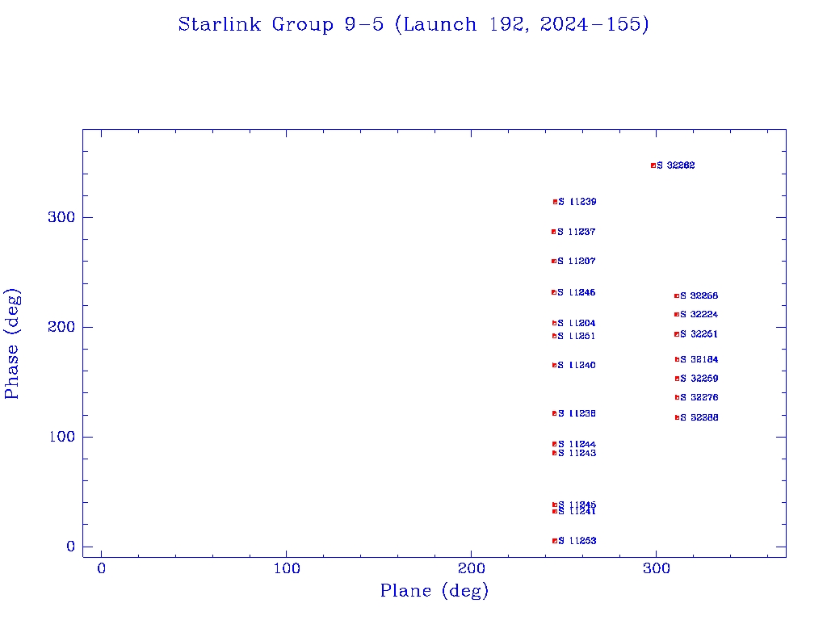The height and width of the screenshot is (620, 827).
Task: Click the red marker beside S 11207
Action: point(554,262)
